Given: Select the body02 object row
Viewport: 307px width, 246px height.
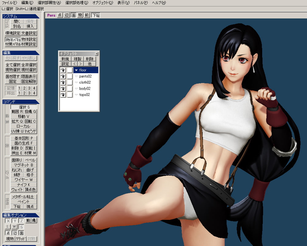Looking at the screenshot, I should coord(86,89).
